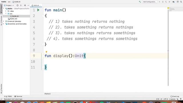The image size is (183, 103).
Task: Open the TODO tool window tab
Action: [8, 96]
